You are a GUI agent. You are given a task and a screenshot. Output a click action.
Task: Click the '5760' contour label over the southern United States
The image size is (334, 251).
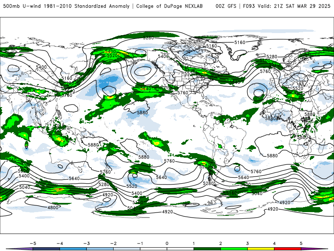tap(183, 92)
